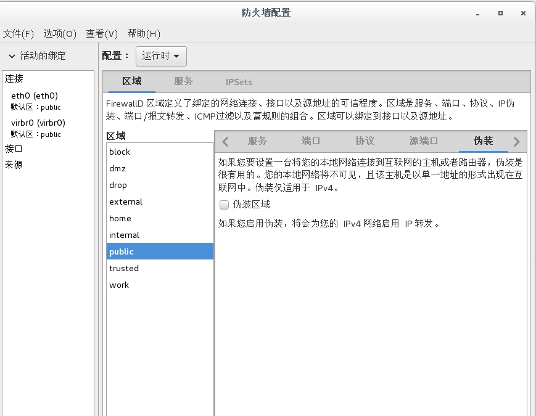Screen dimensions: 536x416
Task: Open the 选项(O) menu
Action: tap(60, 33)
